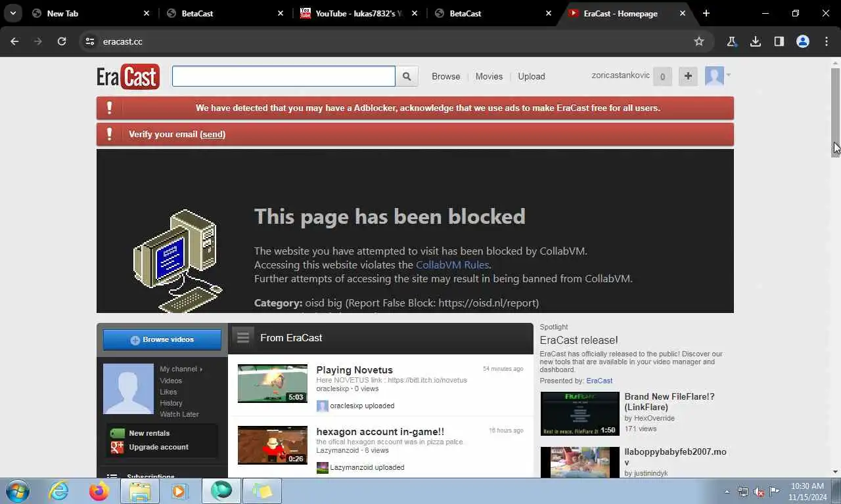Click the EraCast presenter link in Spotlight
Image resolution: width=841 pixels, height=504 pixels.
coord(599,381)
